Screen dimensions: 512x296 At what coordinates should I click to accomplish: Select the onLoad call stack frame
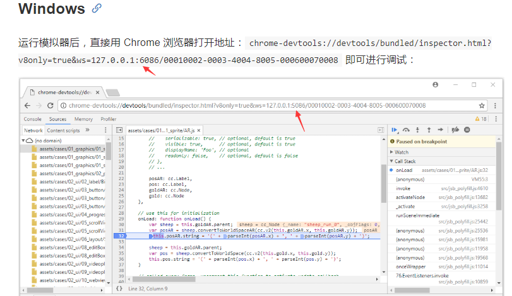pyautogui.click(x=441, y=170)
